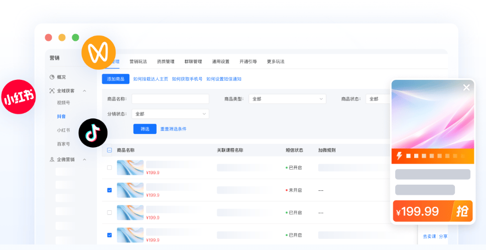Click the 全域获客 scan-person icon
Image resolution: width=486 pixels, height=250 pixels.
52,91
